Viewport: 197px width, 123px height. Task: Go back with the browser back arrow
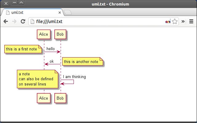(x=6, y=22)
